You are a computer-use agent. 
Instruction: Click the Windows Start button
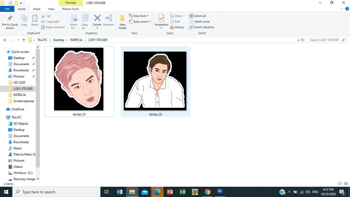(x=7, y=192)
